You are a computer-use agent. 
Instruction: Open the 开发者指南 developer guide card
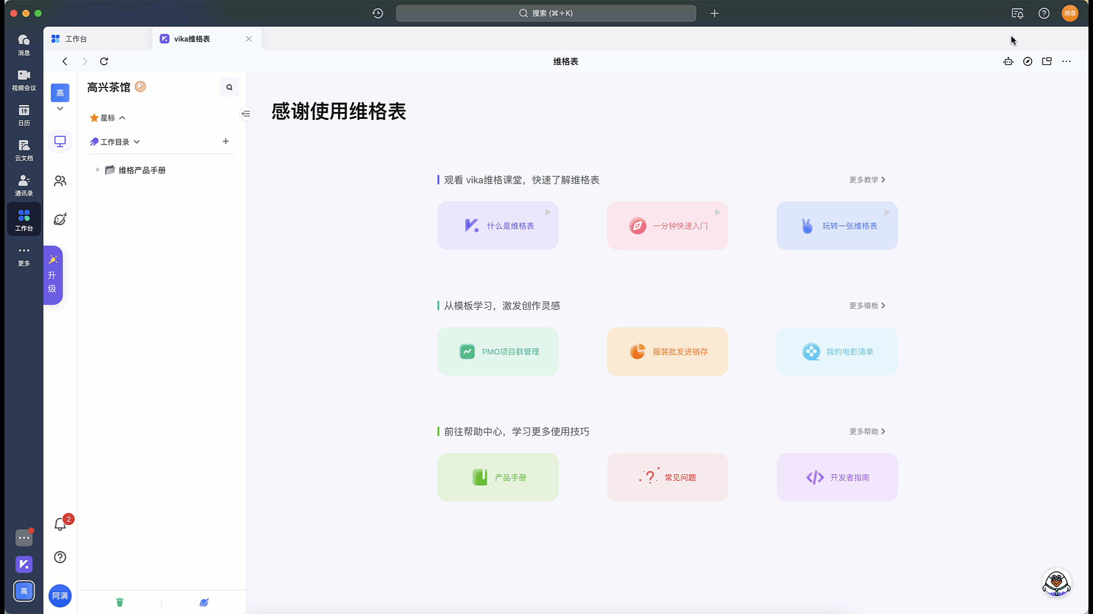pyautogui.click(x=837, y=478)
